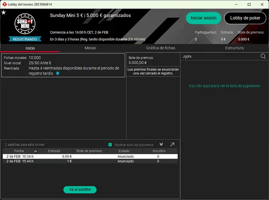Pop out satellites list with arrow icon
The width and height of the screenshot is (269, 200).
(x=172, y=144)
